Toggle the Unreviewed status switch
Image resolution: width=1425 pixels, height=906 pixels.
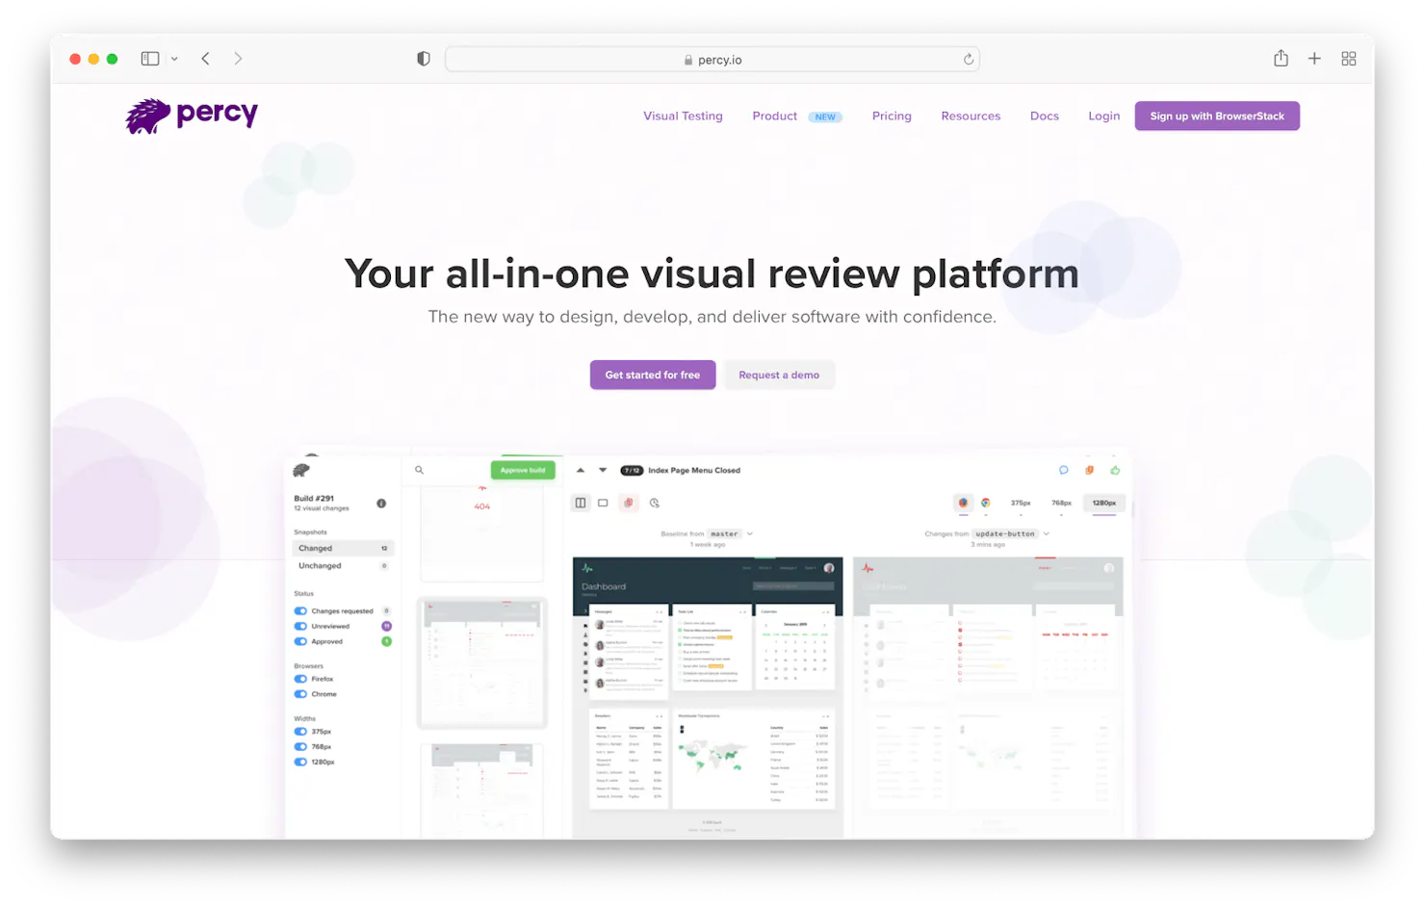click(300, 627)
